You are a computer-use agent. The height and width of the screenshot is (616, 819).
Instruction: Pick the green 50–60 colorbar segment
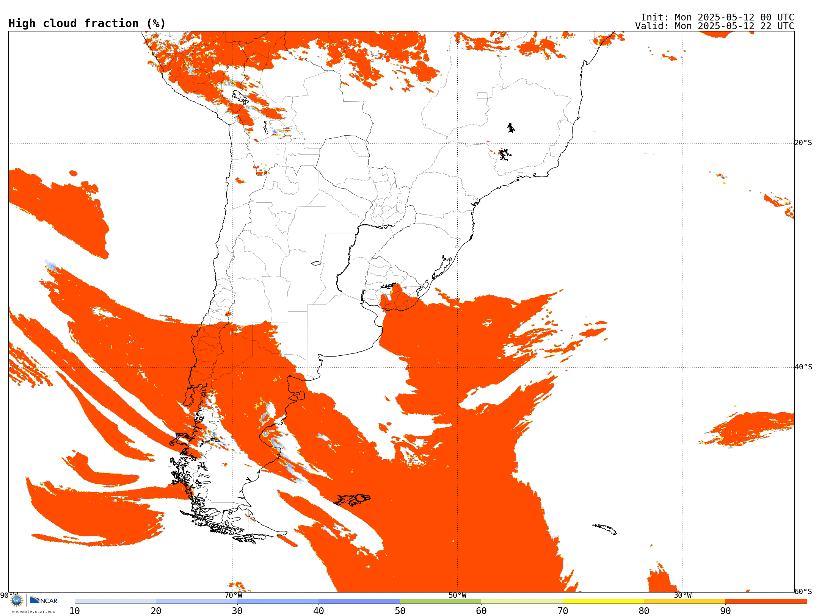441,602
